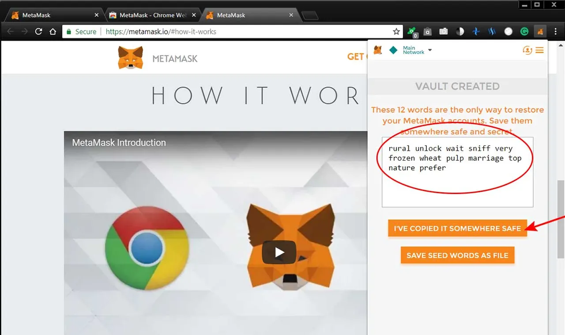
Task: Click the MetaMask Introduction video title
Action: click(x=119, y=143)
